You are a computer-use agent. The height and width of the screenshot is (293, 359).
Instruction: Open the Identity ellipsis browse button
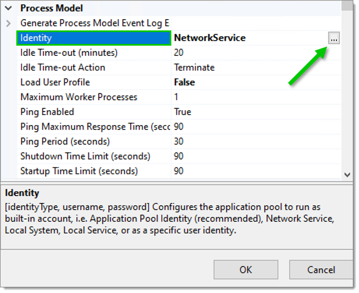click(x=334, y=38)
